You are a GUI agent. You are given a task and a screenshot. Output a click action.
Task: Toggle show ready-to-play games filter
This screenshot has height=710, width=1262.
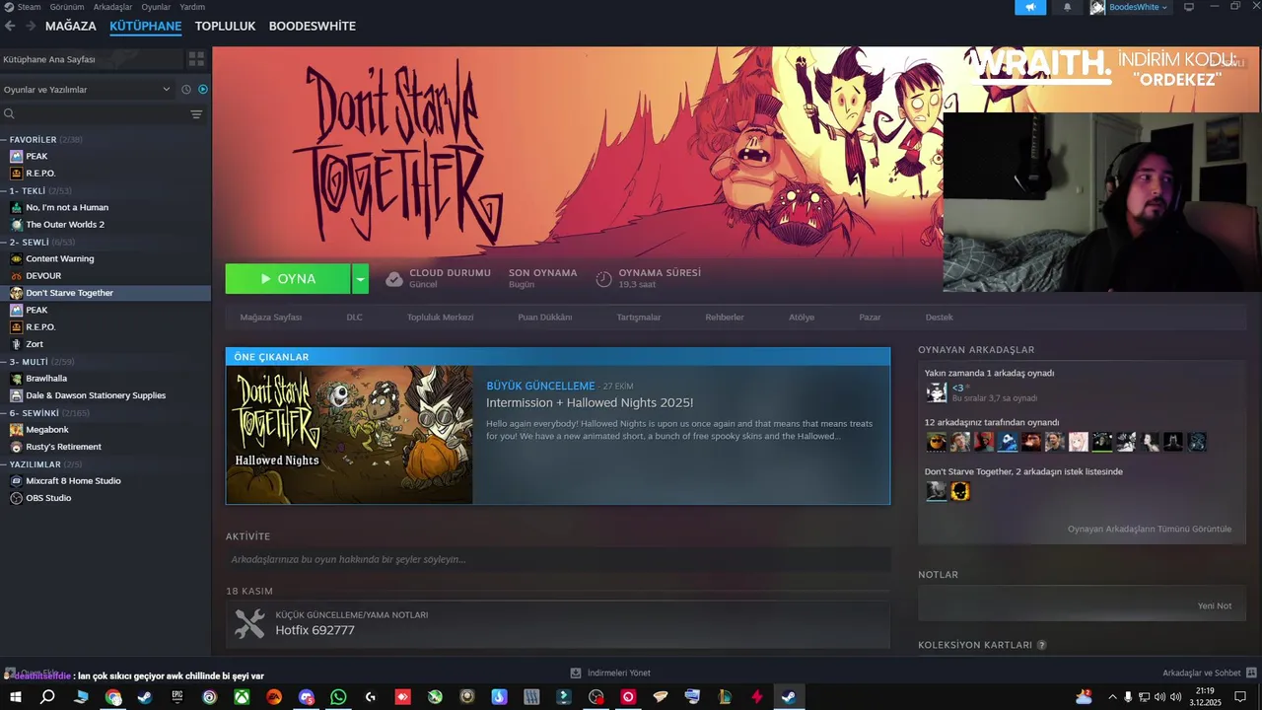pos(203,90)
